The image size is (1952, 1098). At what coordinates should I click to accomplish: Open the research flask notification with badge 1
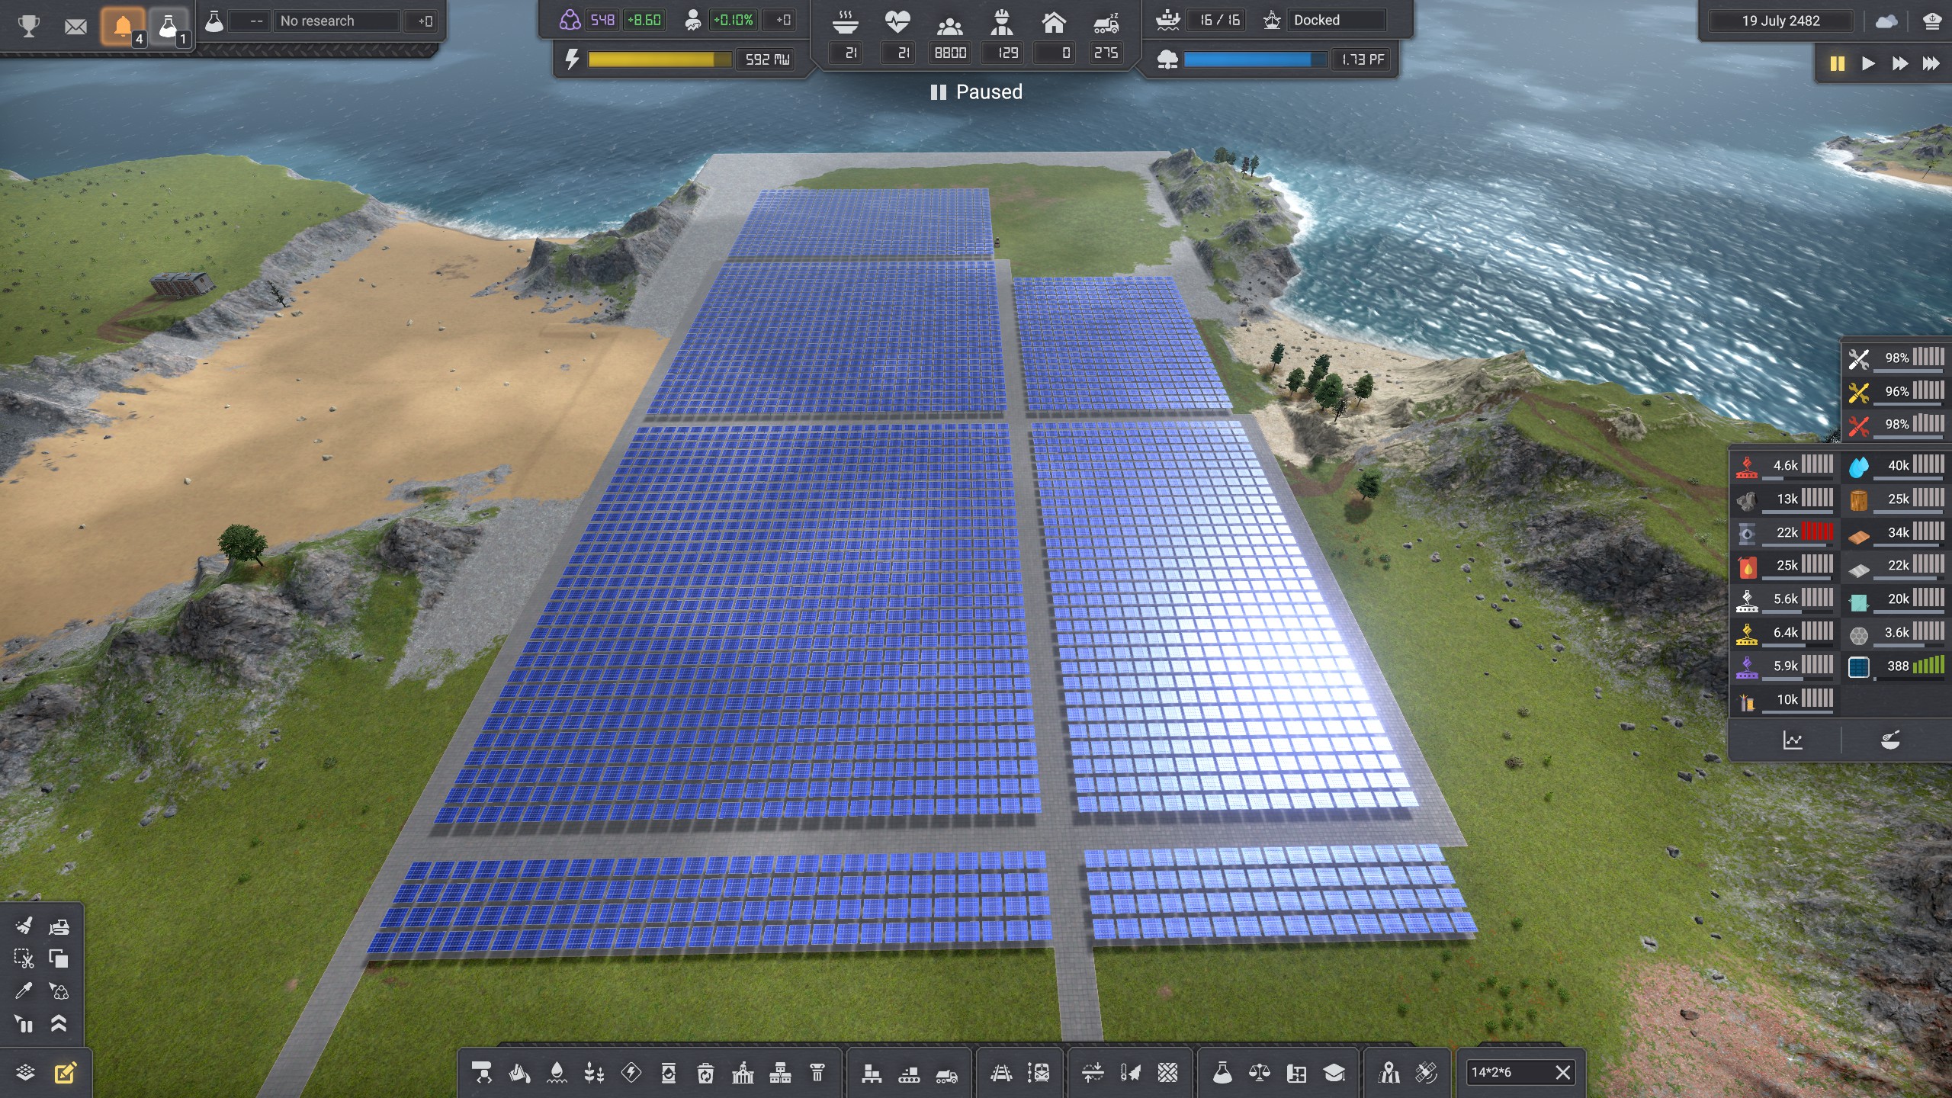pyautogui.click(x=169, y=27)
